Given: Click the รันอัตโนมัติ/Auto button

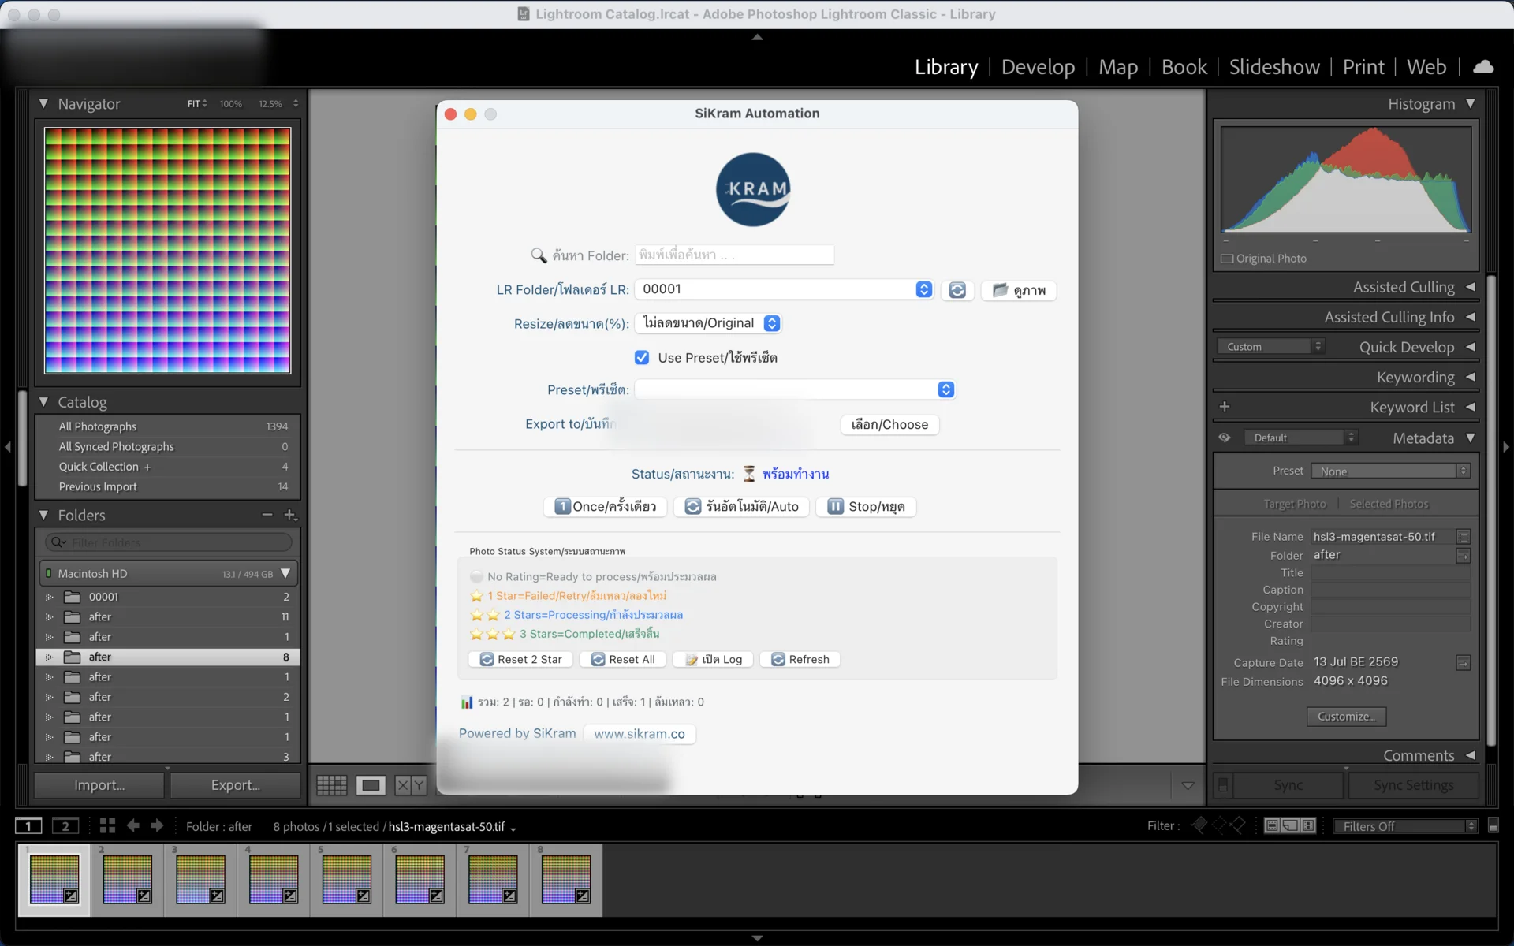Looking at the screenshot, I should point(741,506).
